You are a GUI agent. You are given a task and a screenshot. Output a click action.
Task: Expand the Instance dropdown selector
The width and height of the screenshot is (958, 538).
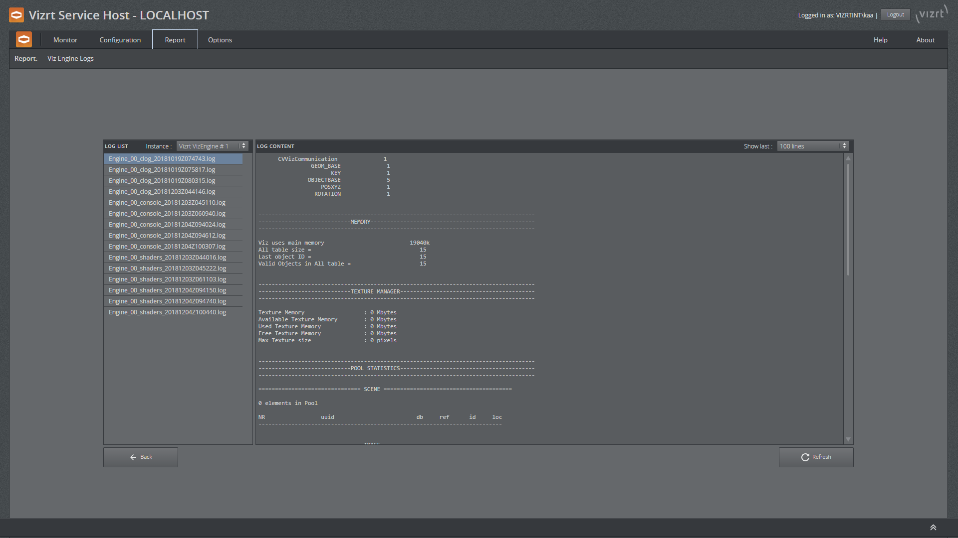pos(243,146)
